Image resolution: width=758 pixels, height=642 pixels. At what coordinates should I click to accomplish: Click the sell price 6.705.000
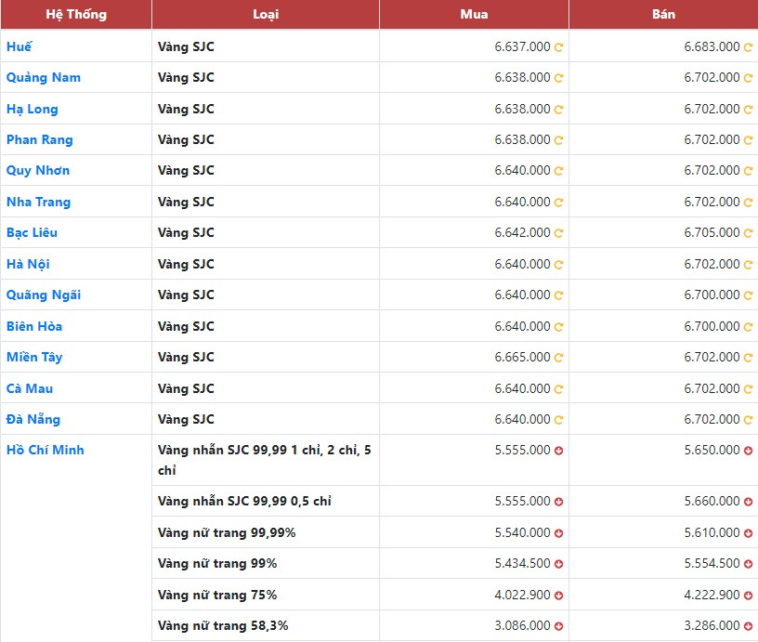712,233
